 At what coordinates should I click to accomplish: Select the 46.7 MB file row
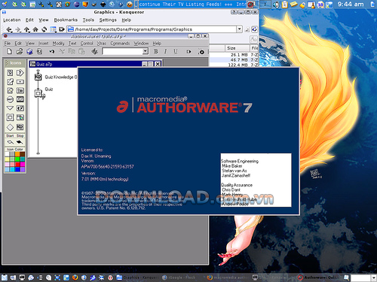pos(234,60)
